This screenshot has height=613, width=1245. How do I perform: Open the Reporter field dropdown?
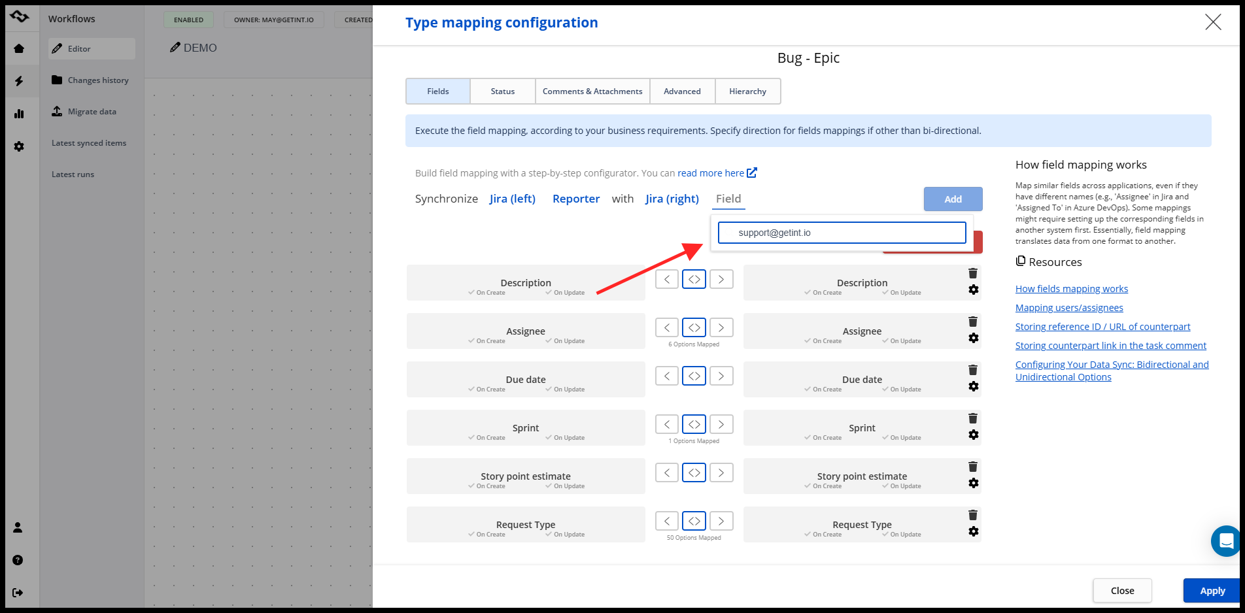(x=575, y=199)
